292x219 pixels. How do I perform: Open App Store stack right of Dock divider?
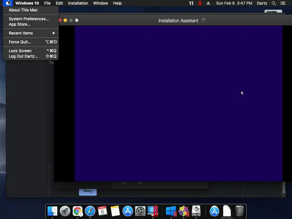214,211
